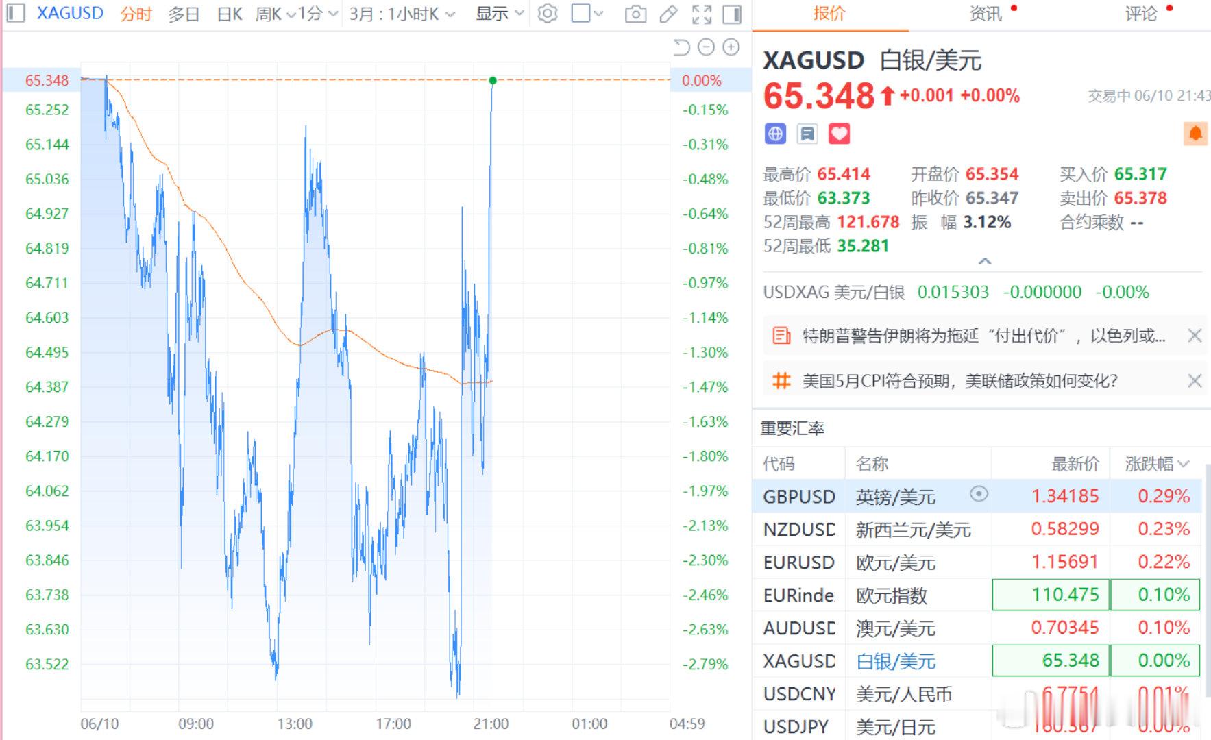Open the 显示 display dropdown
This screenshot has height=740, width=1211.
[x=500, y=14]
